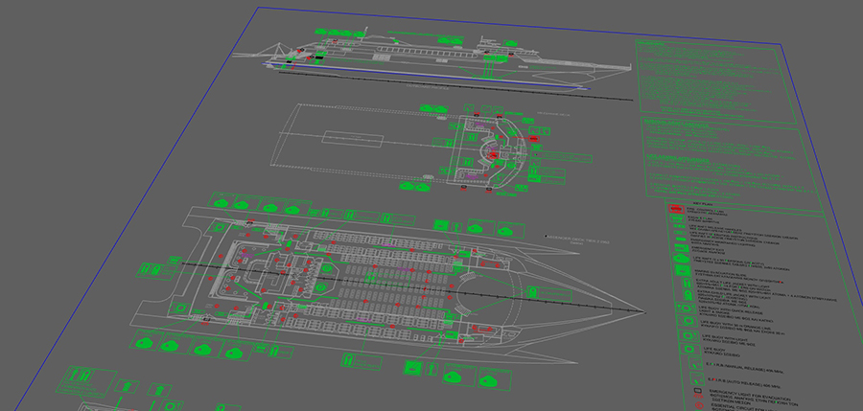Select the emergency exit legend symbol
Viewport: 863px width, 411px height.
click(x=682, y=248)
